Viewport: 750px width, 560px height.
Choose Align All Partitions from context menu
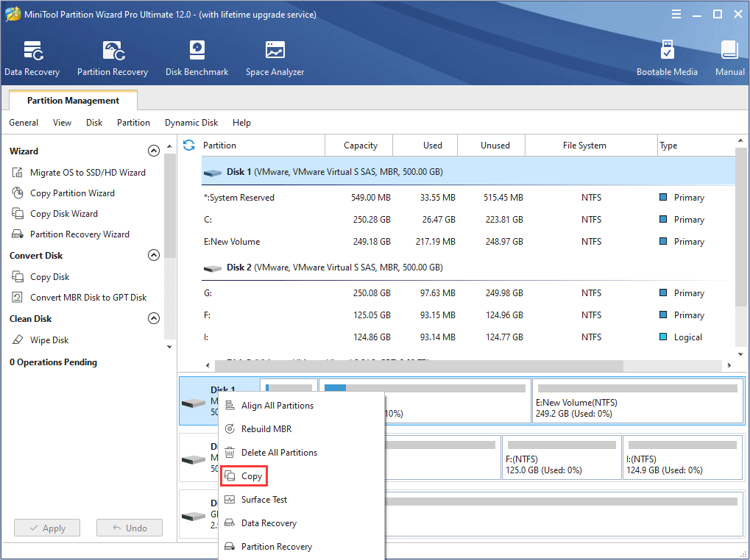301,406
